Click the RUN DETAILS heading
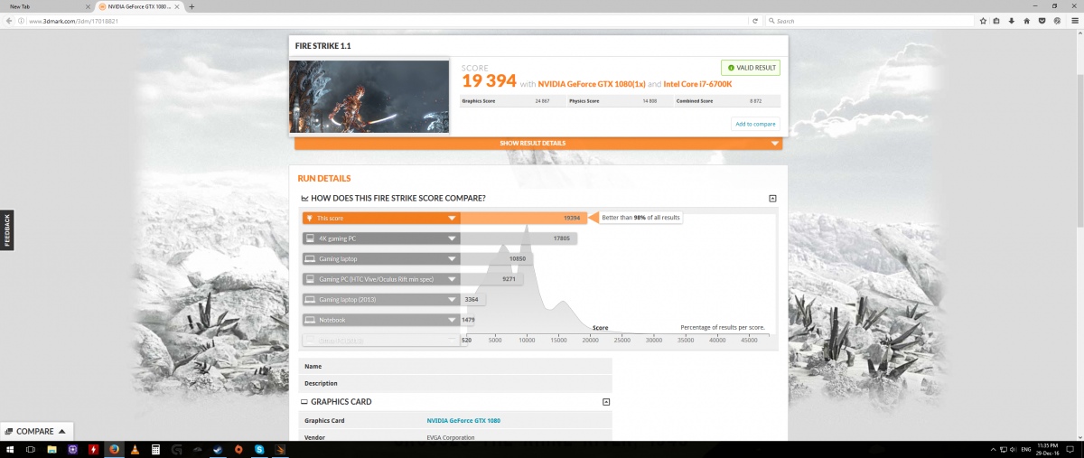 (x=324, y=179)
